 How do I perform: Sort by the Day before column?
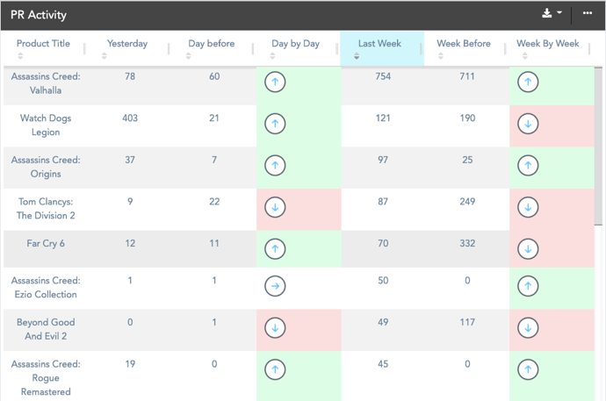(211, 44)
